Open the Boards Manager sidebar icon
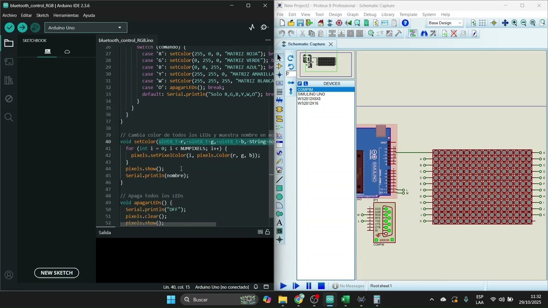This screenshot has width=548, height=308. [x=9, y=62]
